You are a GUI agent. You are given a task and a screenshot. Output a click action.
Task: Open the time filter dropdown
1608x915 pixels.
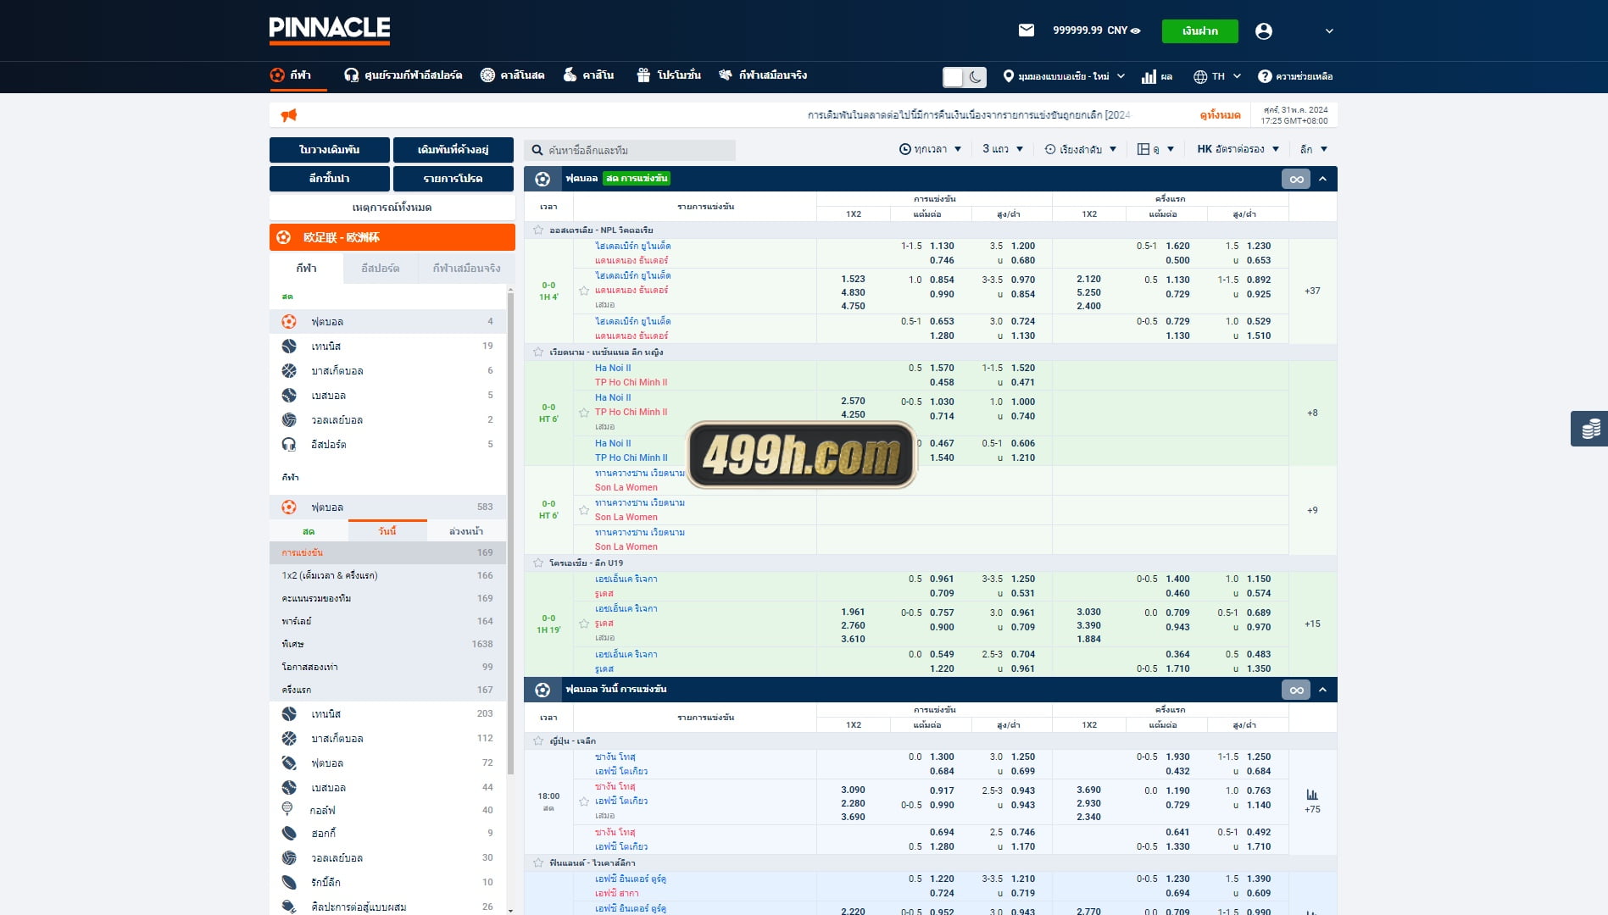point(930,149)
